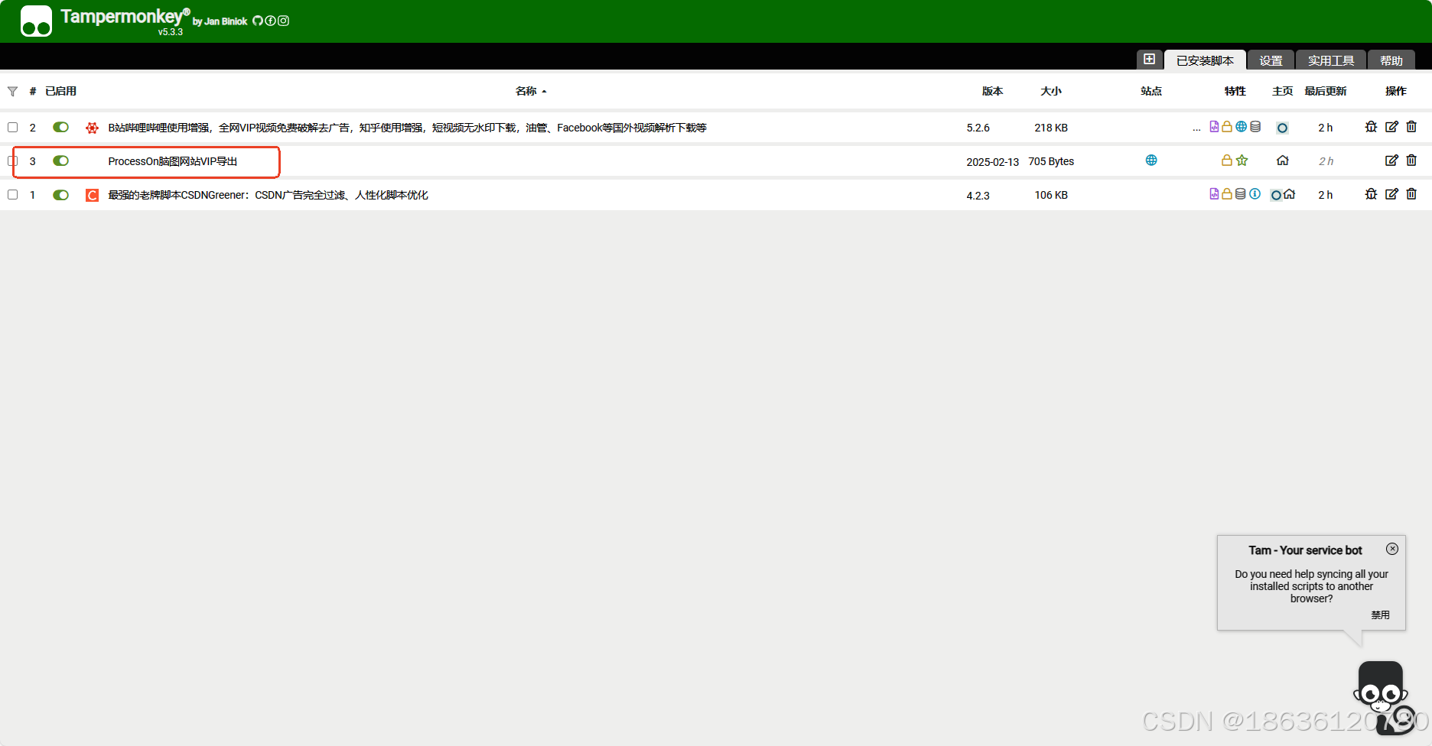
Task: Select the checkbox for ProcessOn script
Action: pos(13,161)
